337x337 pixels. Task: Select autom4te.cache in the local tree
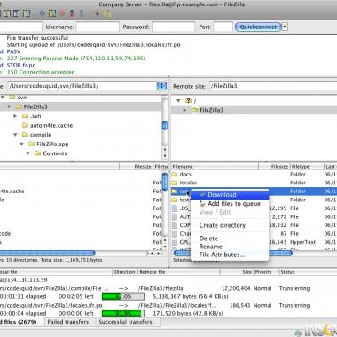click(x=51, y=125)
